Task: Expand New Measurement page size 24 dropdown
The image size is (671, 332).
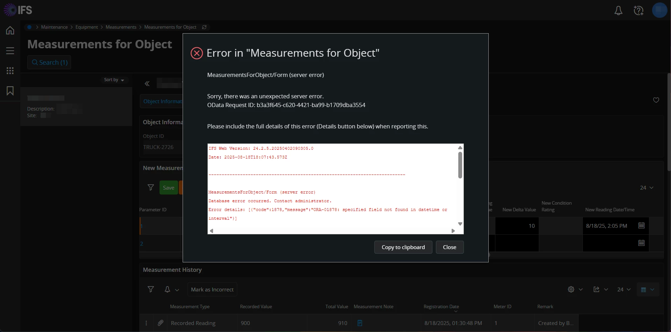Action: tap(647, 188)
